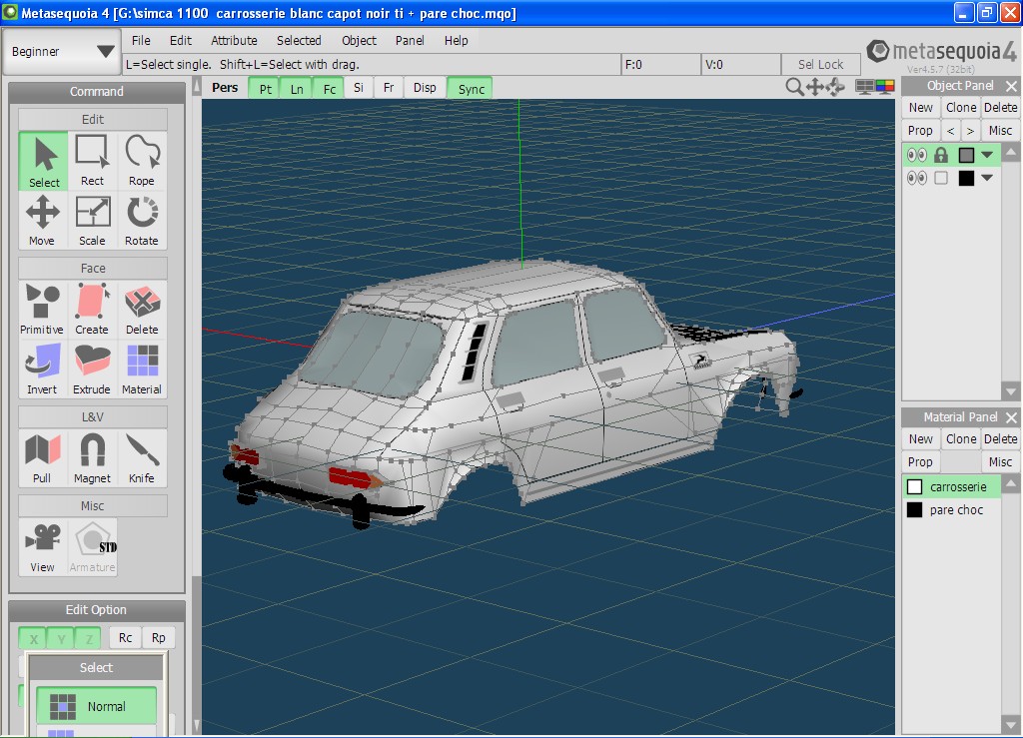The height and width of the screenshot is (738, 1023).
Task: Open the Primitive shapes tool
Action: point(43,309)
